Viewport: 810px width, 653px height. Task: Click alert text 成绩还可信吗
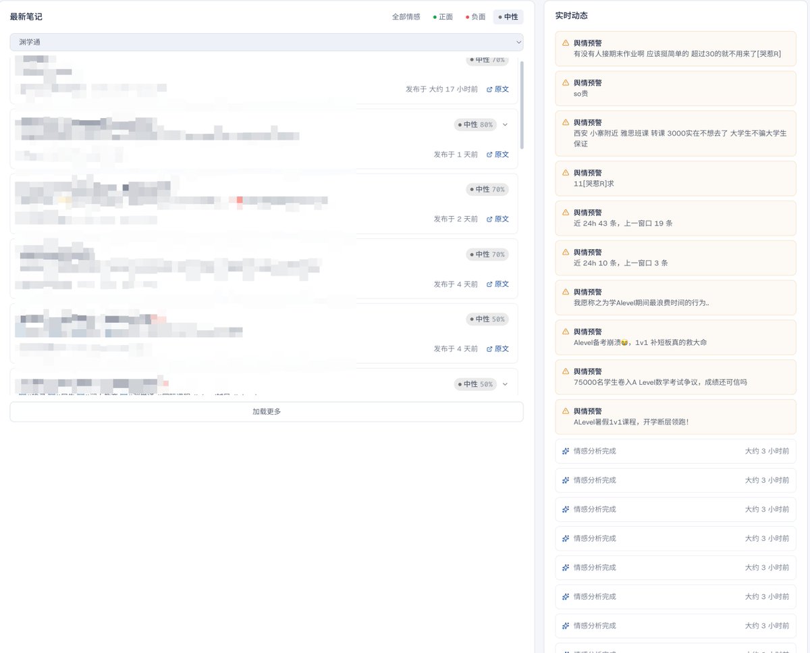click(x=725, y=382)
